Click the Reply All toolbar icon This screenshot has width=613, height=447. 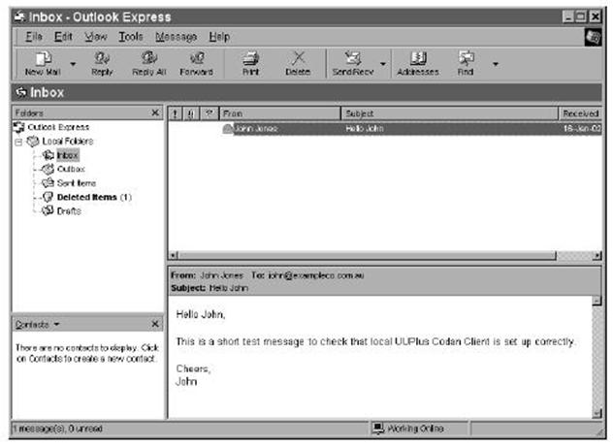148,62
